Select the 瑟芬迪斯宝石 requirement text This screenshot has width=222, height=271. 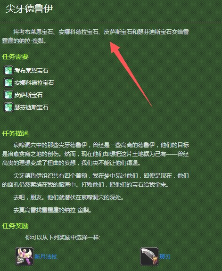[x=31, y=107]
